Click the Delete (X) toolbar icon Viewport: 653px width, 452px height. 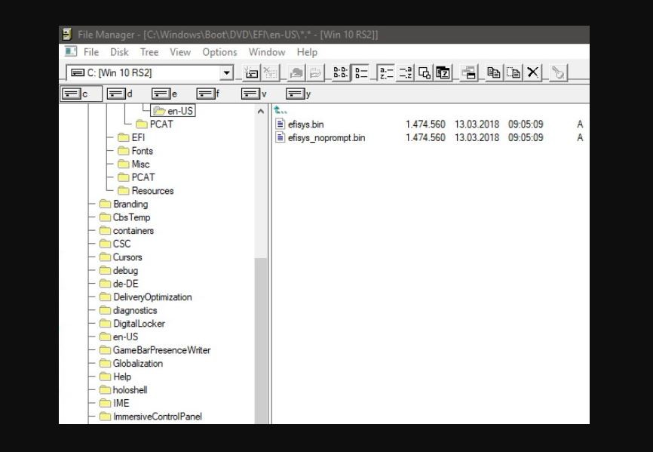click(533, 73)
